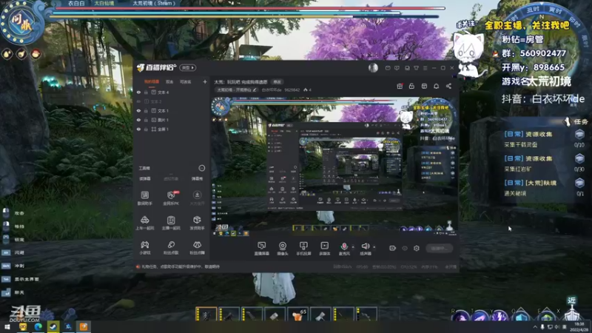Click the 修改 button beside stream title
This screenshot has width=592, height=333.
point(277,82)
